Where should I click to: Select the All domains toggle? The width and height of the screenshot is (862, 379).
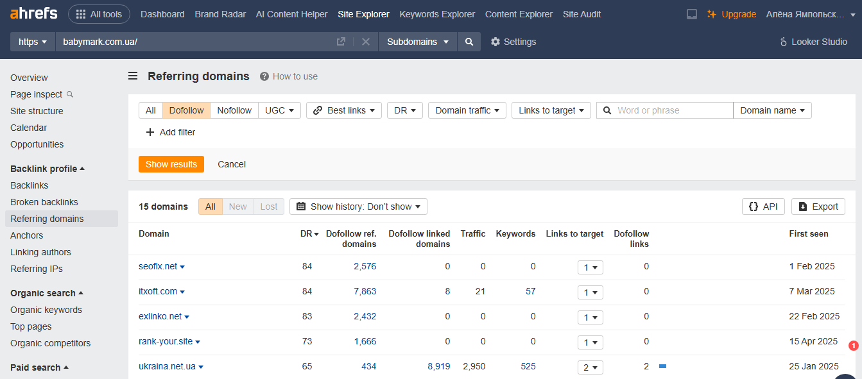point(211,206)
